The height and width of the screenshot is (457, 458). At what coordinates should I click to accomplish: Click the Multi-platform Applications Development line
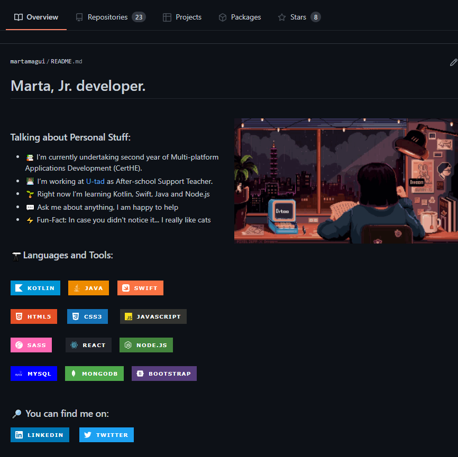(x=122, y=163)
